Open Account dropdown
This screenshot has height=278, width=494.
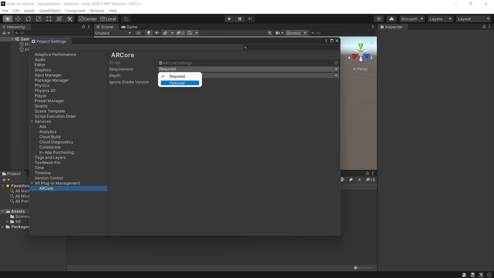[412, 19]
